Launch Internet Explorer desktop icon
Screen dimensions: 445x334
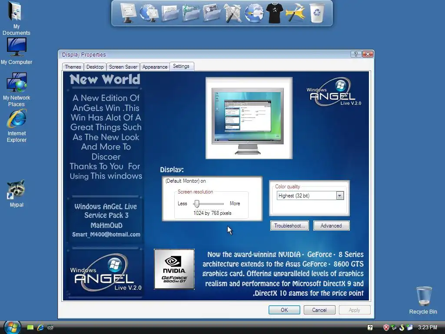pos(17,126)
